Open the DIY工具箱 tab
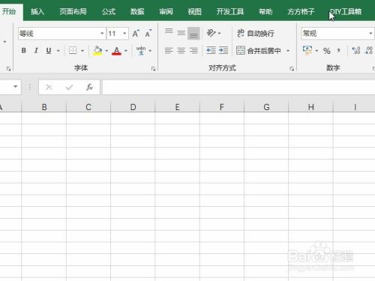The height and width of the screenshot is (281, 375). (346, 11)
